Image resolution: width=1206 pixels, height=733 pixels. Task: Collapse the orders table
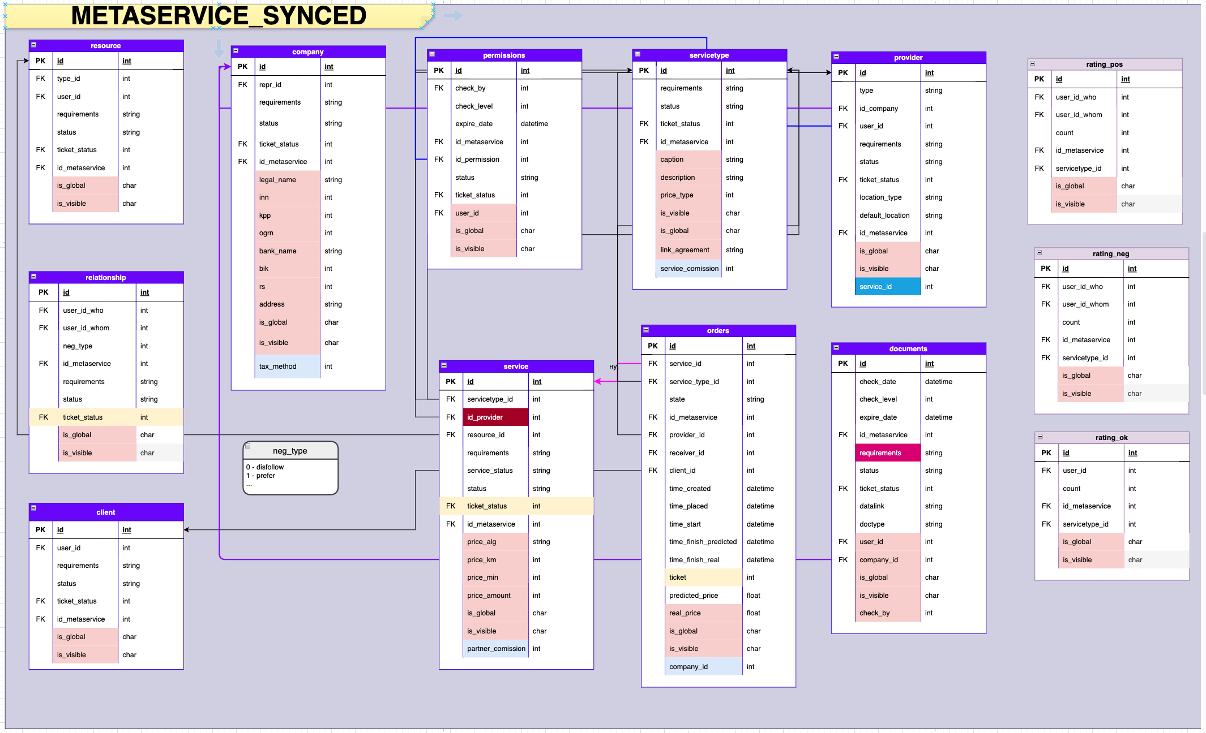point(645,330)
